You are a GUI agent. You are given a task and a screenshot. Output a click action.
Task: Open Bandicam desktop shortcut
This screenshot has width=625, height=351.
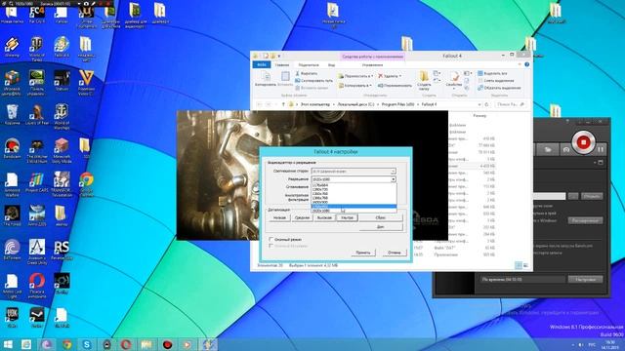[x=12, y=148]
